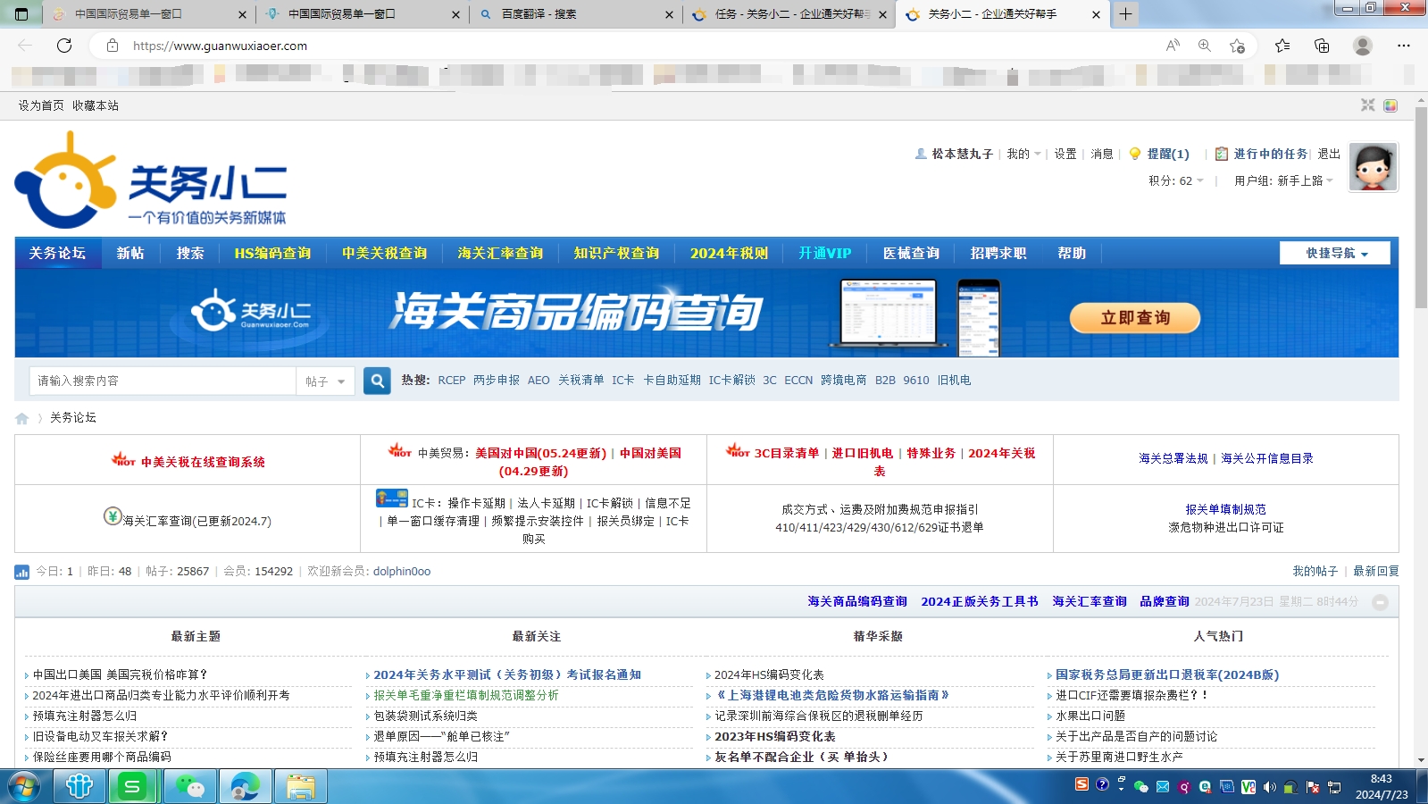Open browser profile icon

[x=1362, y=46]
